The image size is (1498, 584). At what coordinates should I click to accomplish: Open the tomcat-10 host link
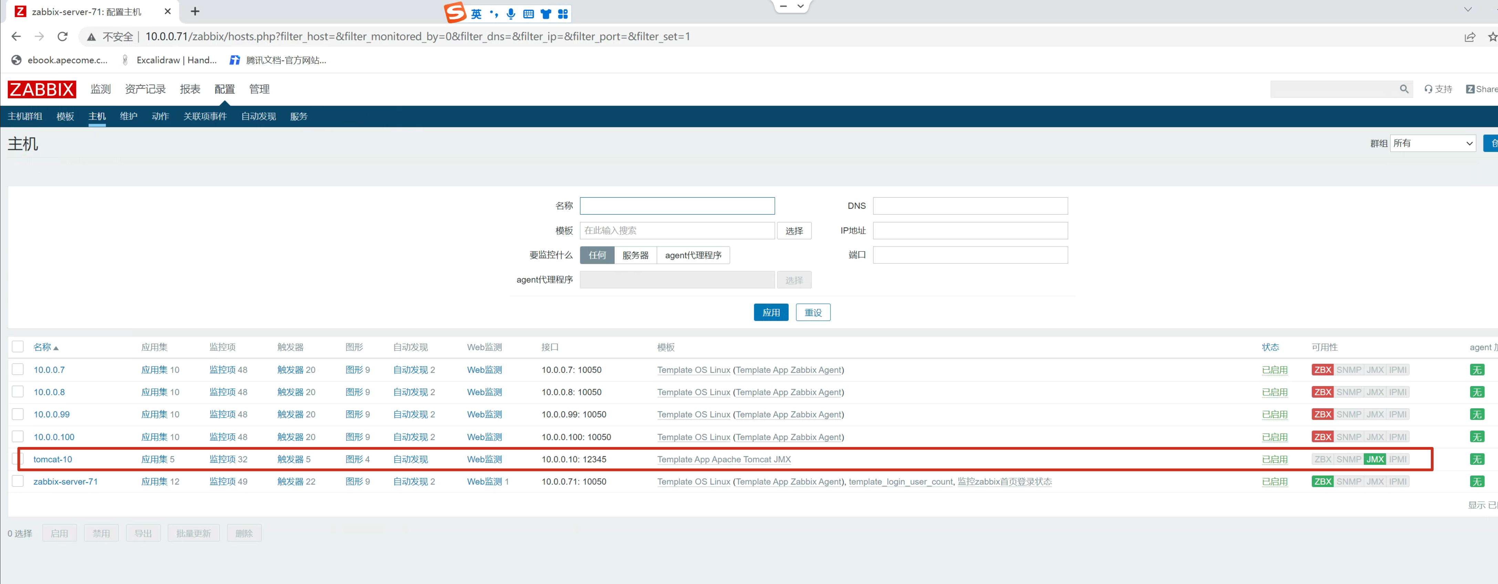pyautogui.click(x=52, y=459)
